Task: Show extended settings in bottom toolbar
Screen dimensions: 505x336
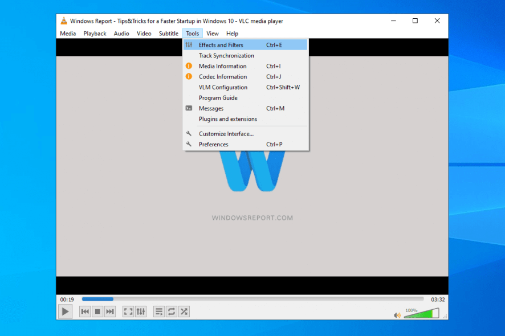Action: (x=141, y=312)
